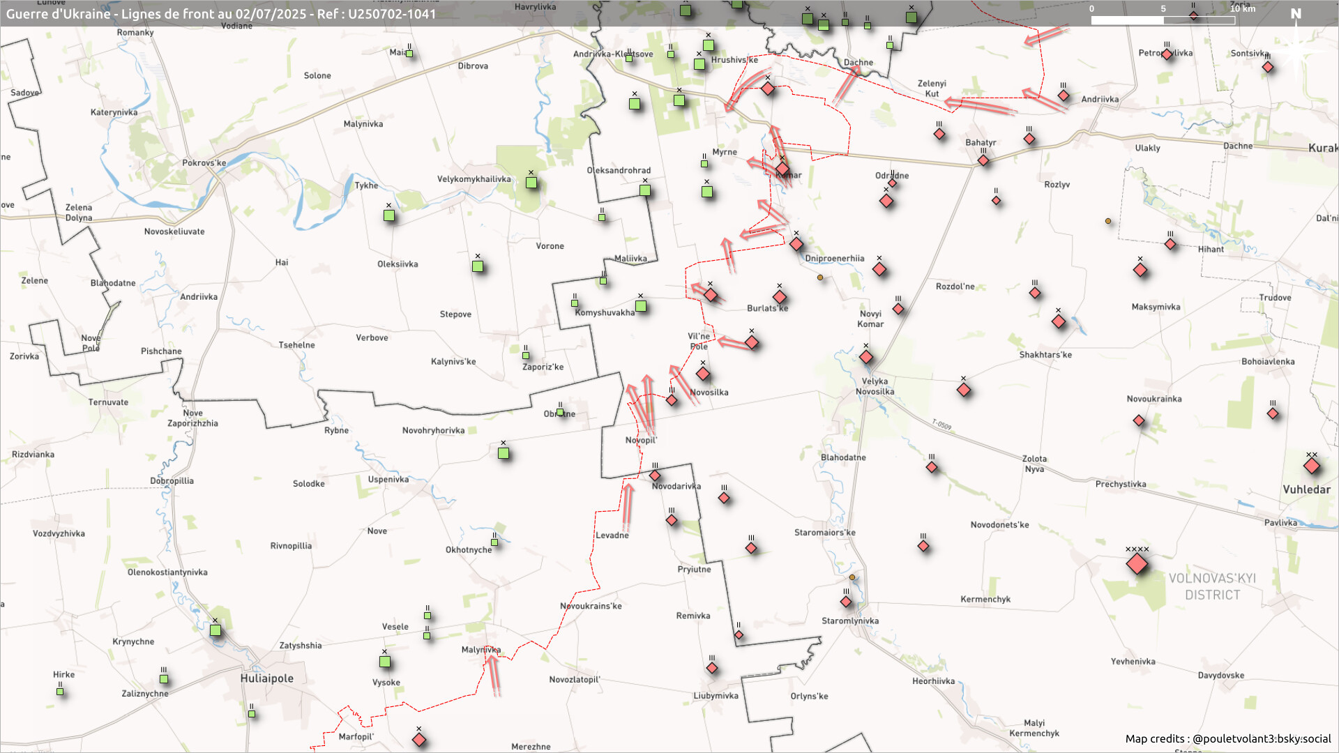1339x753 pixels.
Task: Click the Velyka Novosilka label
Action: click(x=875, y=386)
